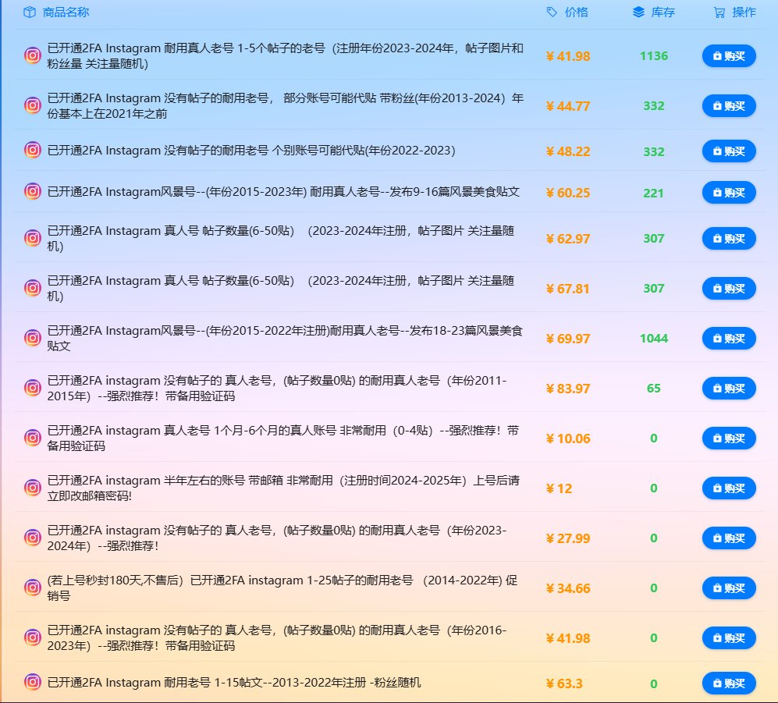Click Instagram icon of the ¥69.97 listing
The width and height of the screenshot is (778, 703).
[33, 339]
